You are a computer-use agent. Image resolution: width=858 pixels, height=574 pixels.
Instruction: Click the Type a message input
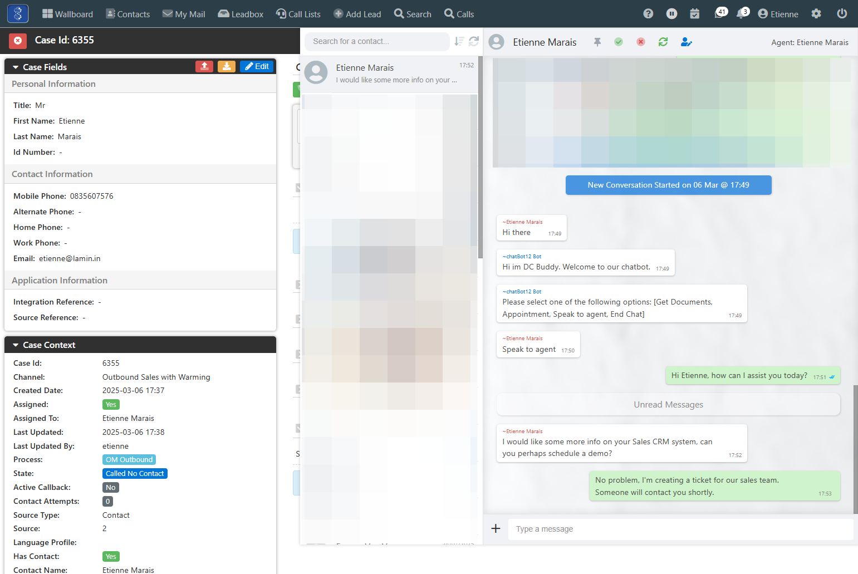(680, 529)
